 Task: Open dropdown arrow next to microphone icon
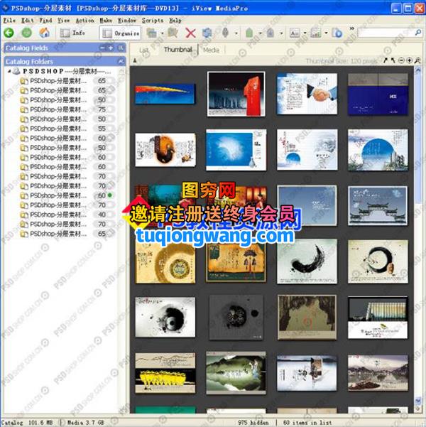236,33
